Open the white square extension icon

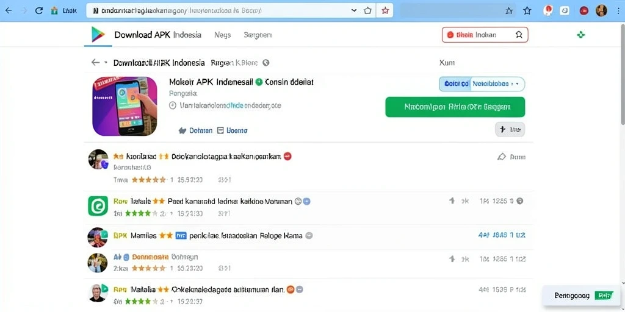coord(565,11)
